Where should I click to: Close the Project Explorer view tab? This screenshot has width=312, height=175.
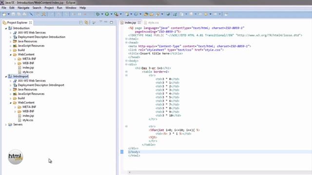click(x=30, y=23)
